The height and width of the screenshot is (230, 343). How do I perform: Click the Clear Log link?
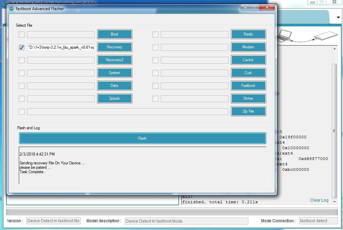pyautogui.click(x=319, y=200)
